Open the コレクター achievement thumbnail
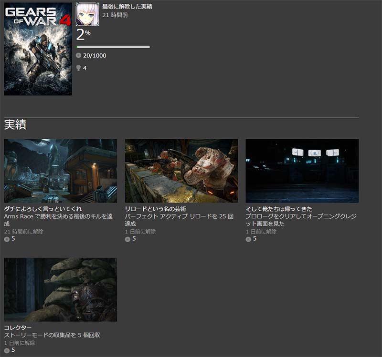This screenshot has width=382, height=357. (x=61, y=290)
